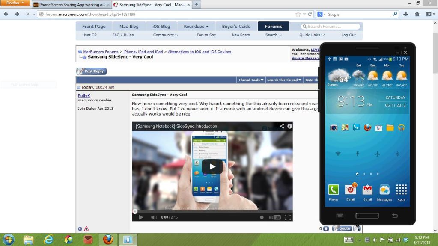438x246 pixels.
Task: Open the Play Store app on phone
Action: click(x=379, y=128)
